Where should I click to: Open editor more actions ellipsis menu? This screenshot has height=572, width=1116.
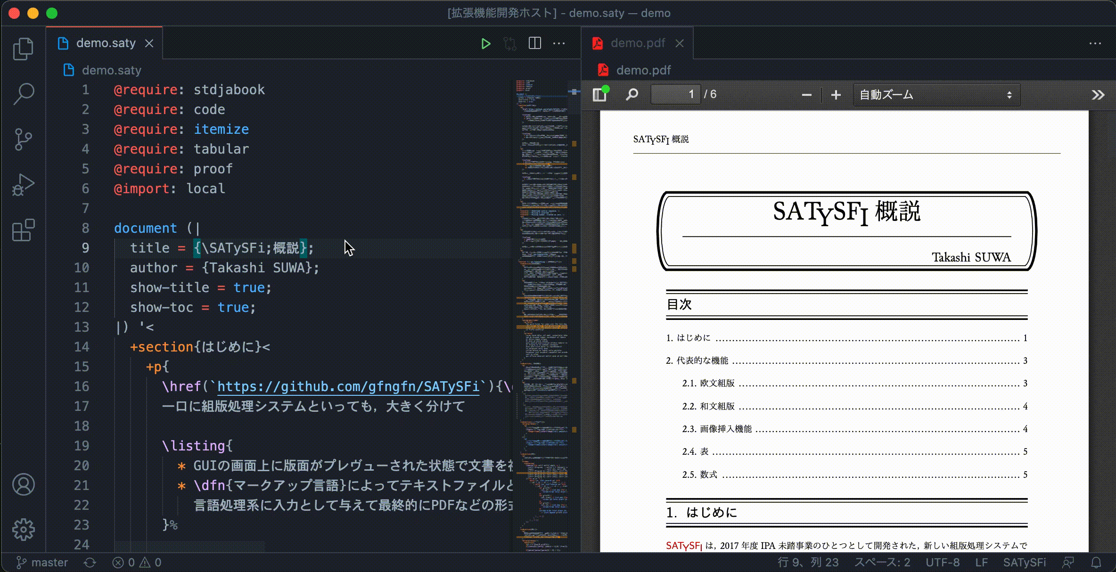(x=559, y=43)
